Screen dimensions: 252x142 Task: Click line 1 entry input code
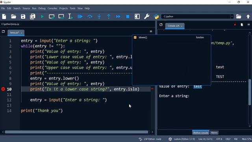click(59, 41)
